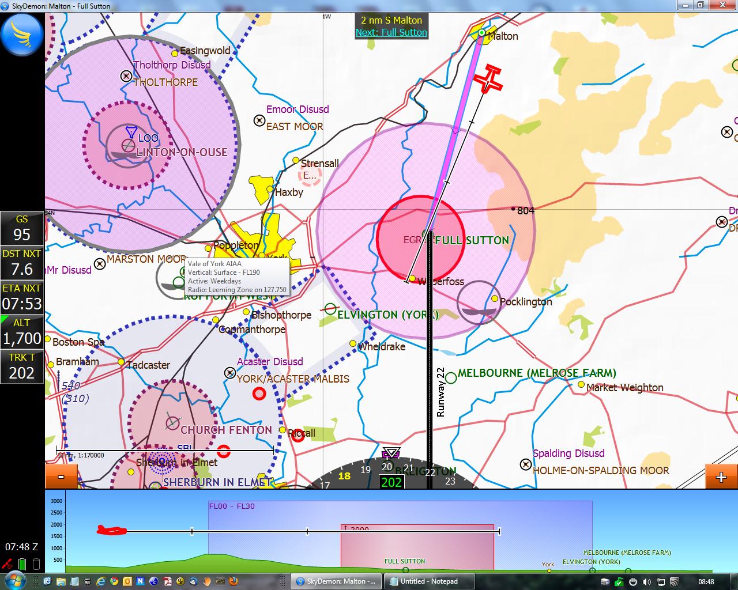The width and height of the screenshot is (738, 590).
Task: Click the map scale bar 1:170000
Action: pos(164,451)
